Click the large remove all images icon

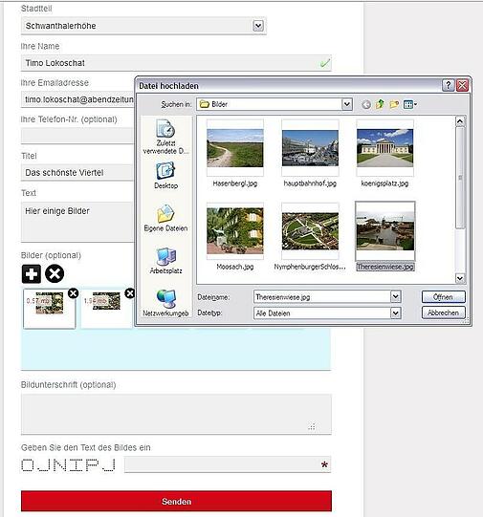55,274
